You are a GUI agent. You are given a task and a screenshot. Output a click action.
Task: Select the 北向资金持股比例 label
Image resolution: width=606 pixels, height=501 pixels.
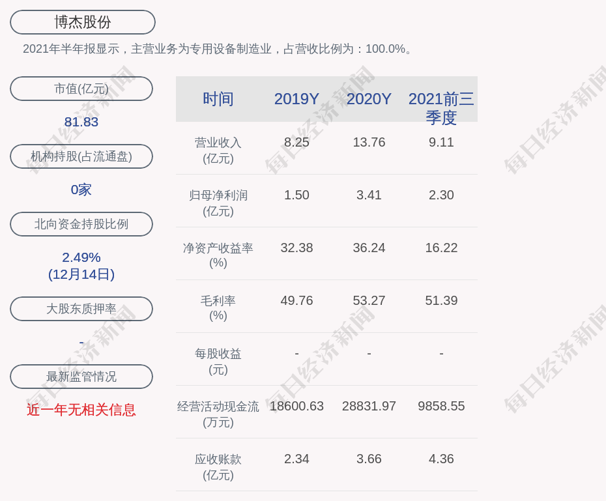click(81, 224)
